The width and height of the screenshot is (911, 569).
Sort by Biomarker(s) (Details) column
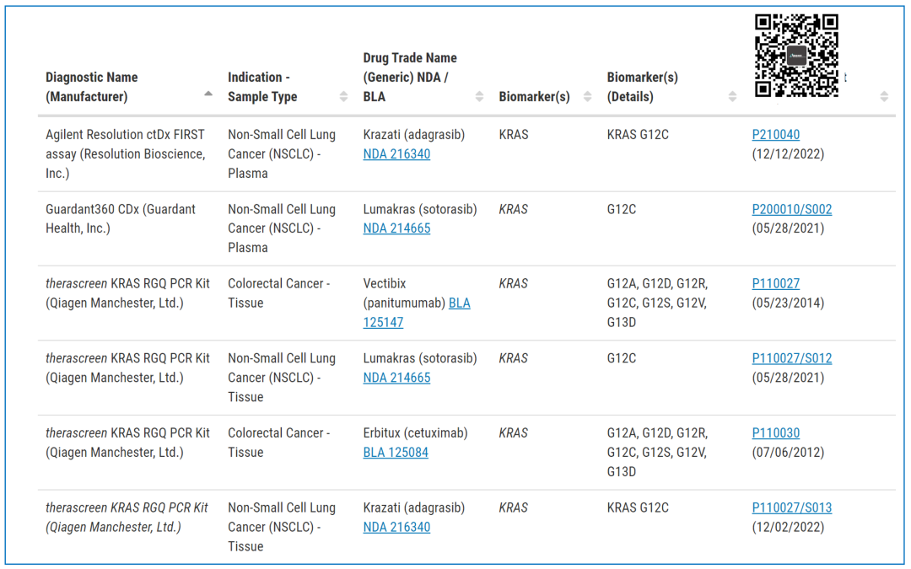click(732, 97)
